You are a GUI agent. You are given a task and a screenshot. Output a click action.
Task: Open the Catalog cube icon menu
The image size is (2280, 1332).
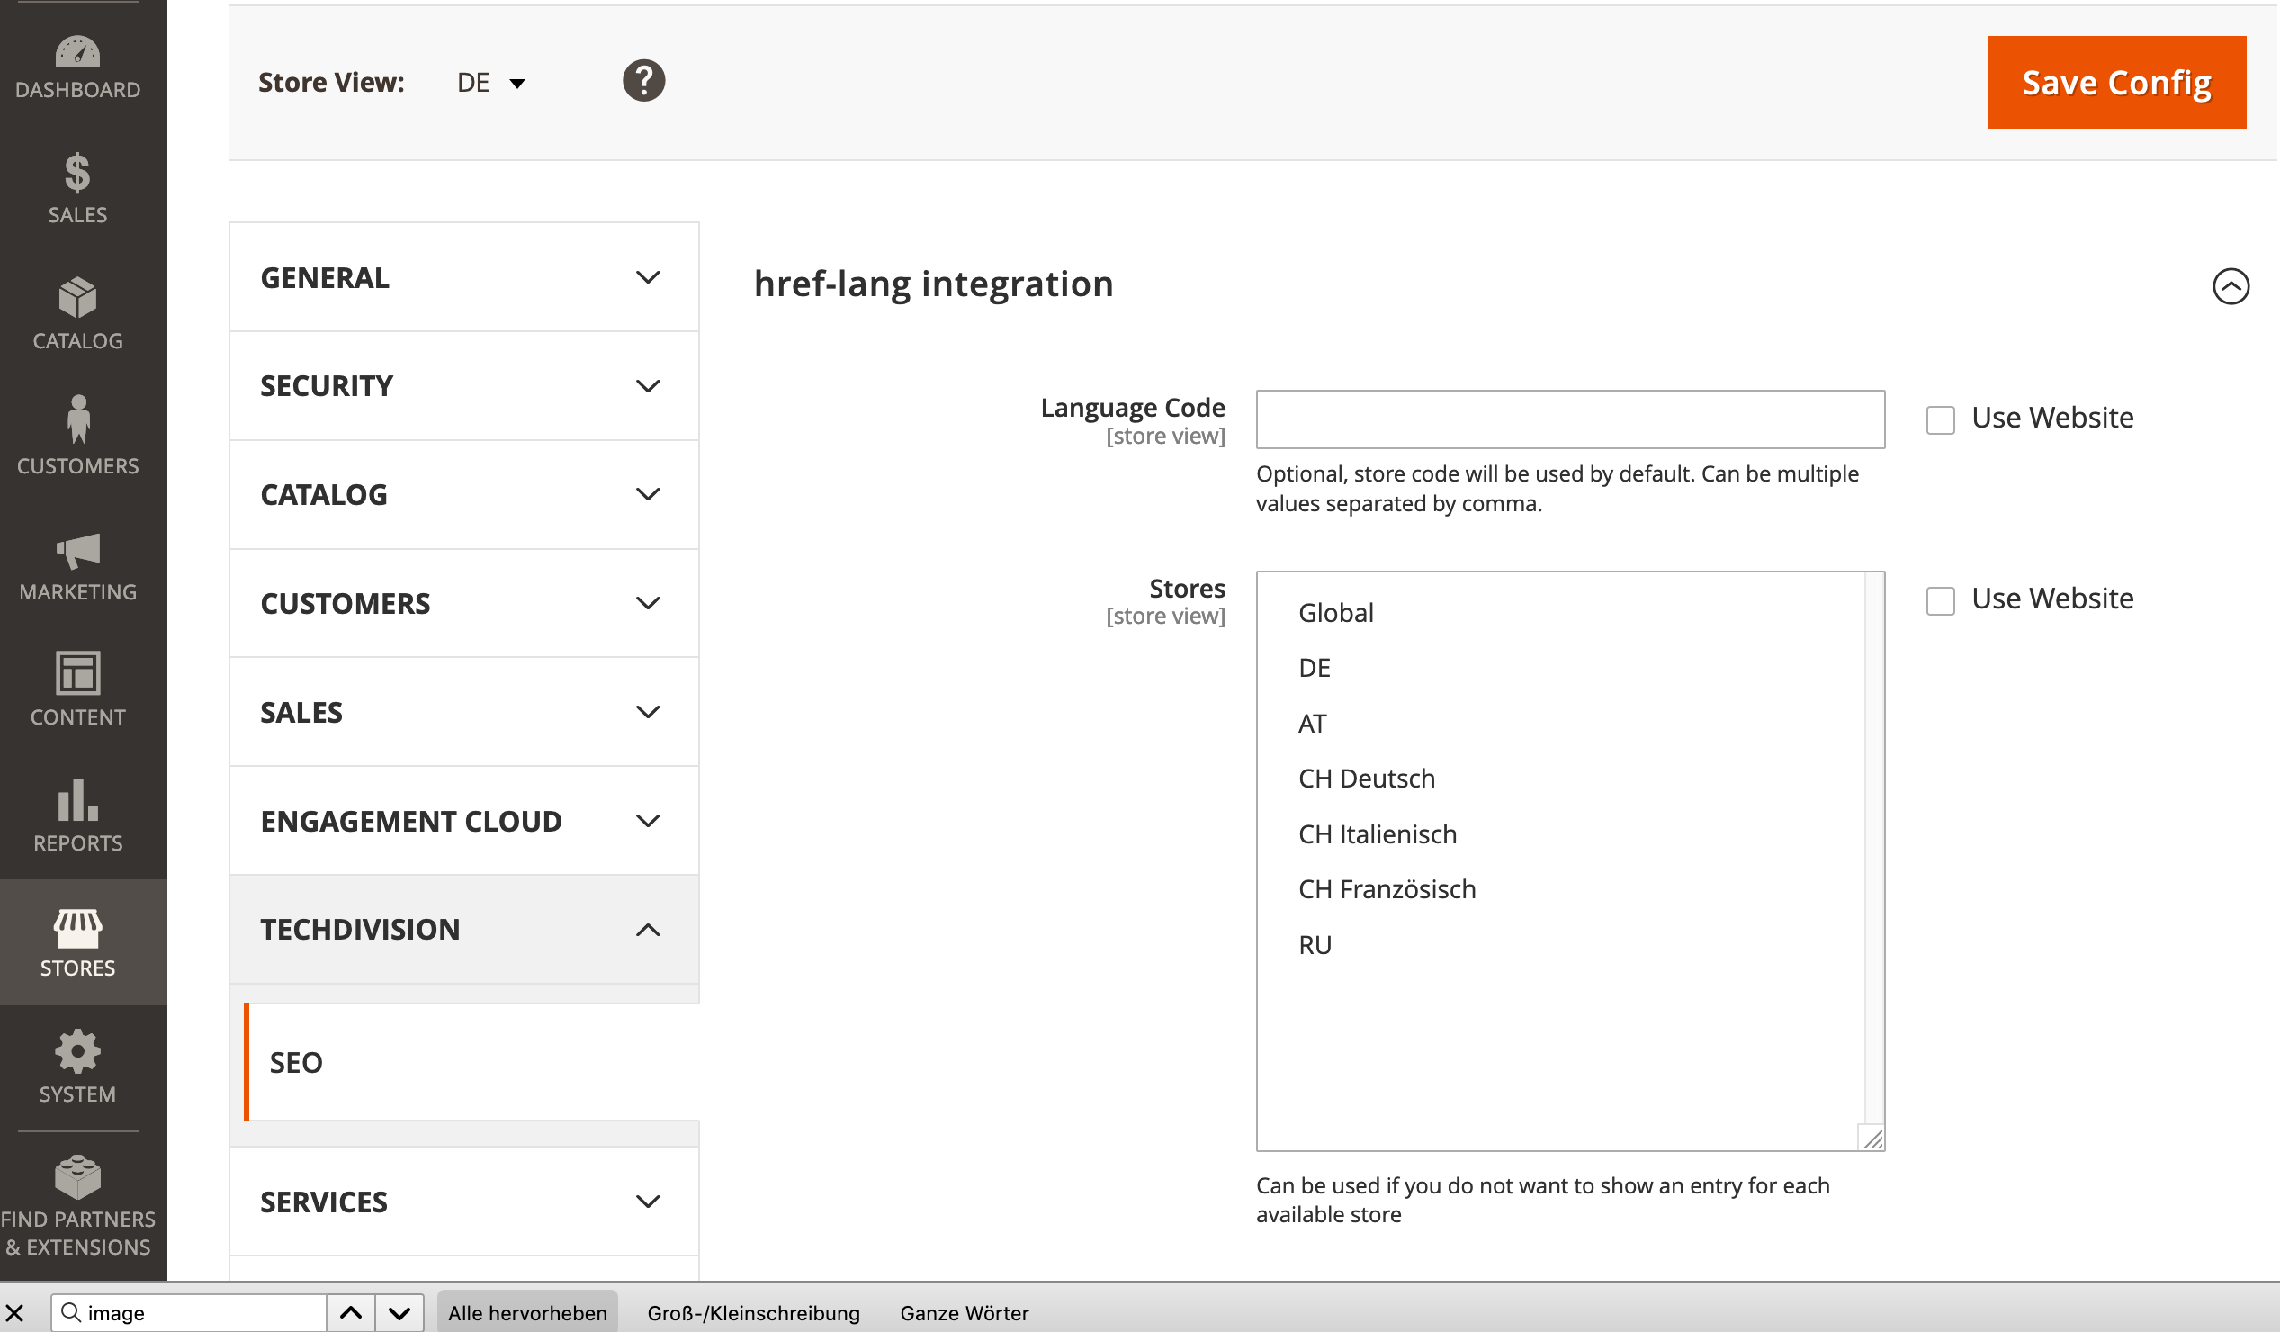pyautogui.click(x=77, y=298)
